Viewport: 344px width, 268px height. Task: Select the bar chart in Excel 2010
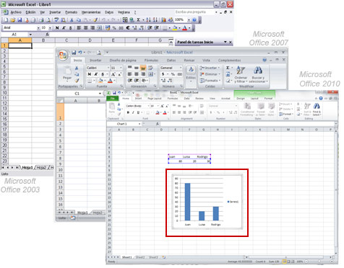(207, 202)
